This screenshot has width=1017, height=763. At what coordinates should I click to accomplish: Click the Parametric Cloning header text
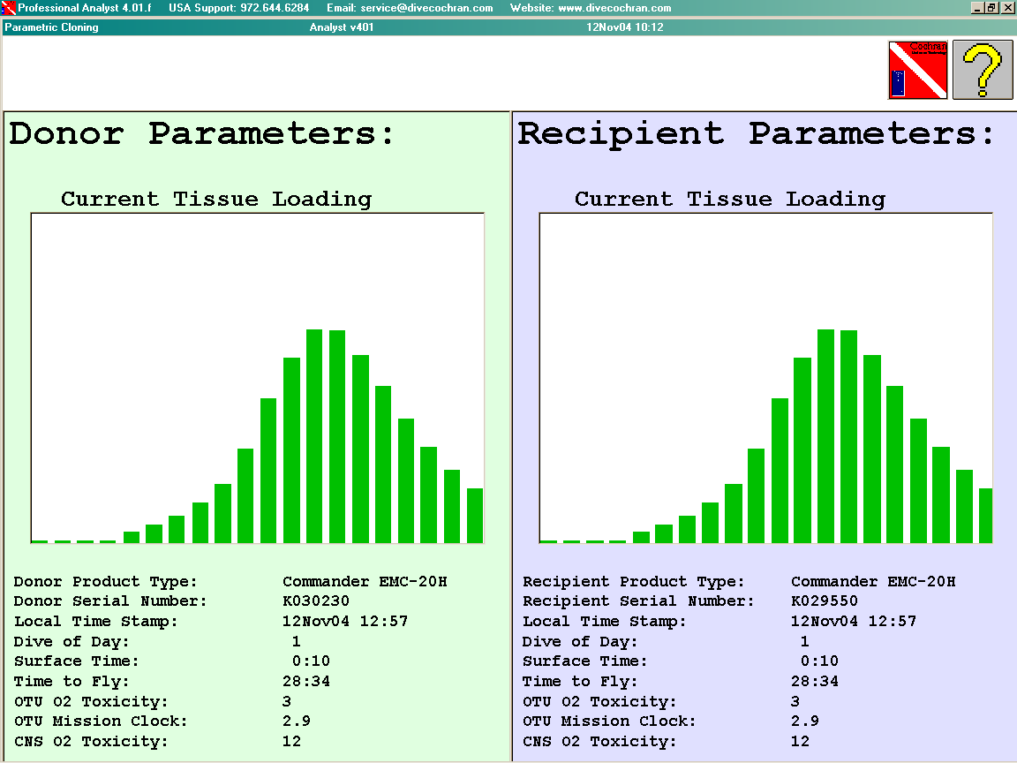pyautogui.click(x=51, y=27)
